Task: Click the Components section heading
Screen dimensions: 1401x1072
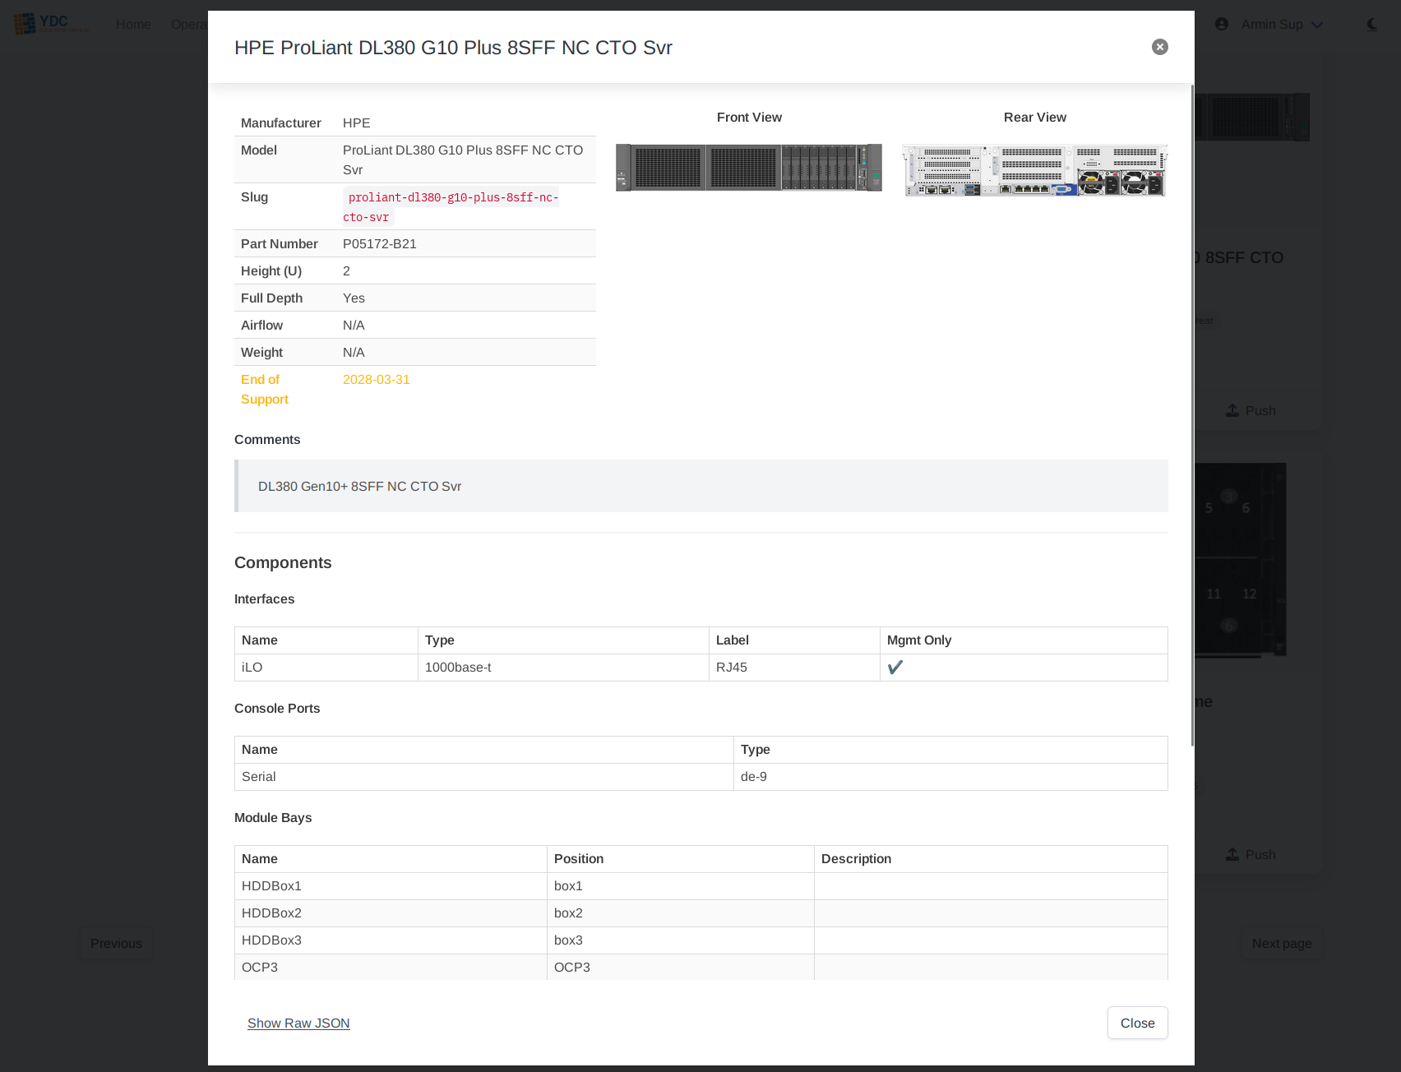Action: [x=283, y=562]
